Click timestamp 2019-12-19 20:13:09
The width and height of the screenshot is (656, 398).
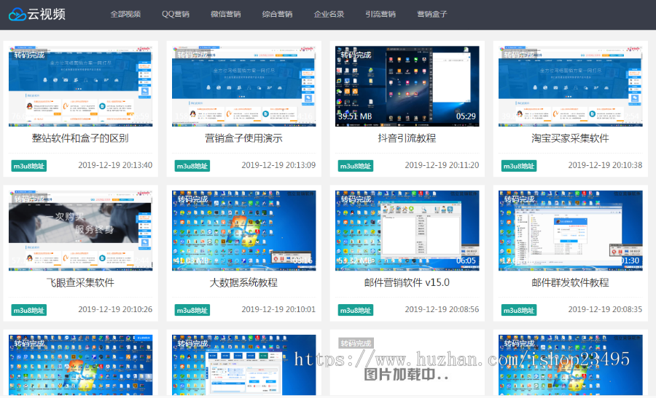pyautogui.click(x=278, y=165)
